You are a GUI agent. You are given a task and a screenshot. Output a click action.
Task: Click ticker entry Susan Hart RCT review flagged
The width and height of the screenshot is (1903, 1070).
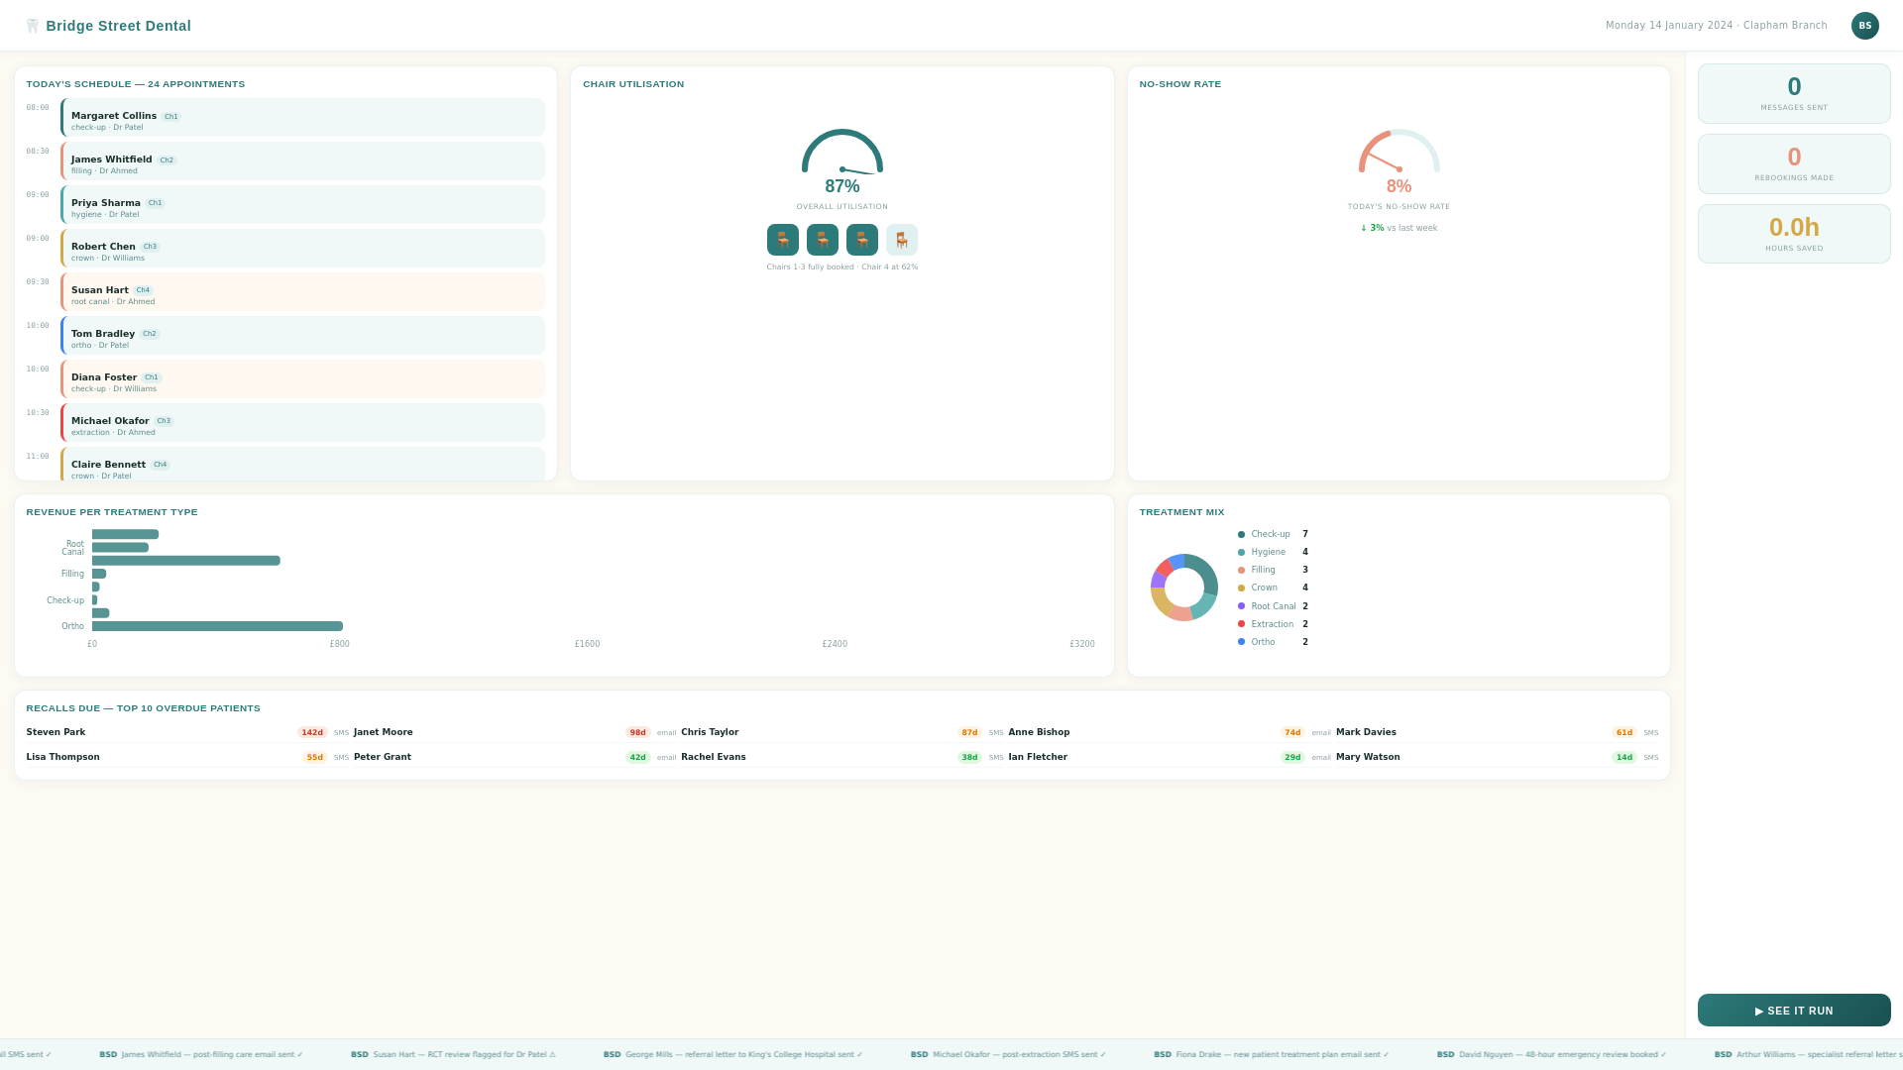453,1054
